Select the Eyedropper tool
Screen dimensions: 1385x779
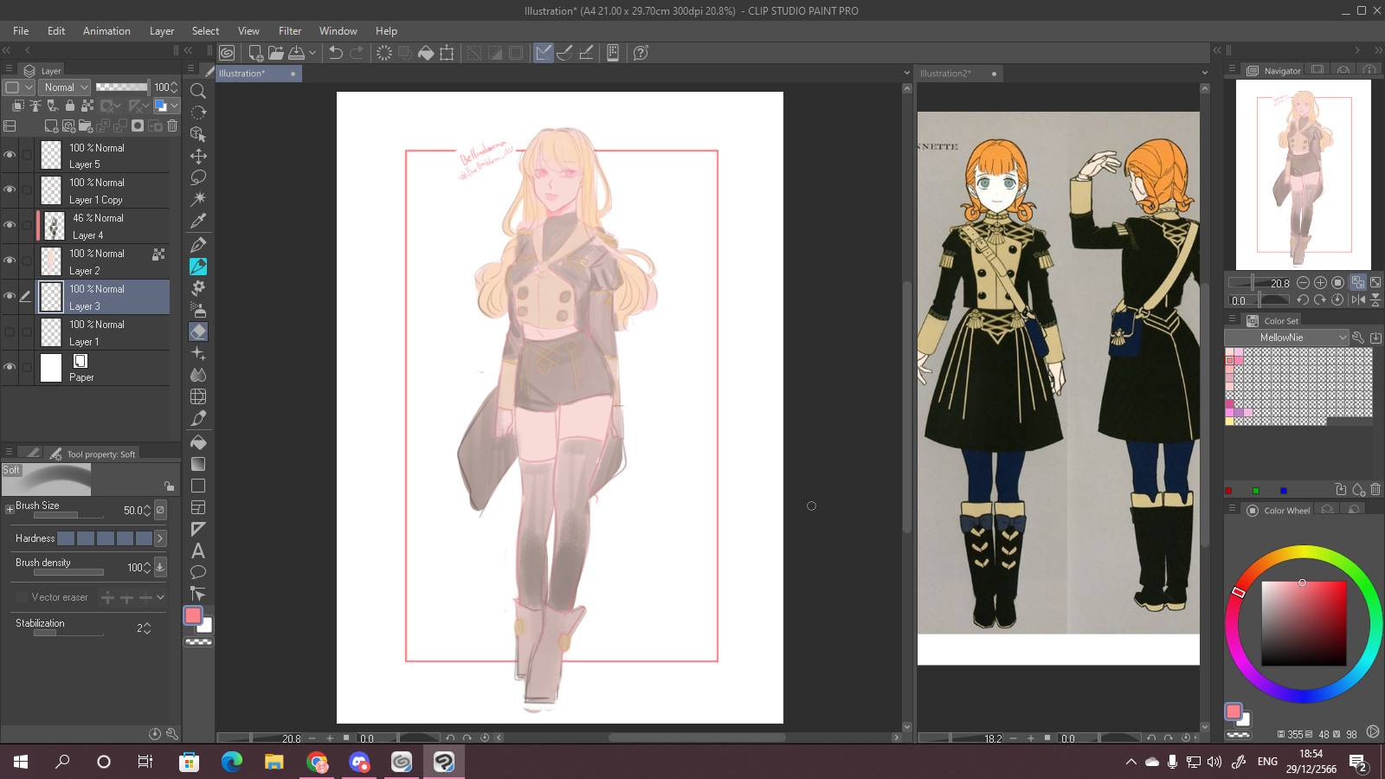point(198,221)
